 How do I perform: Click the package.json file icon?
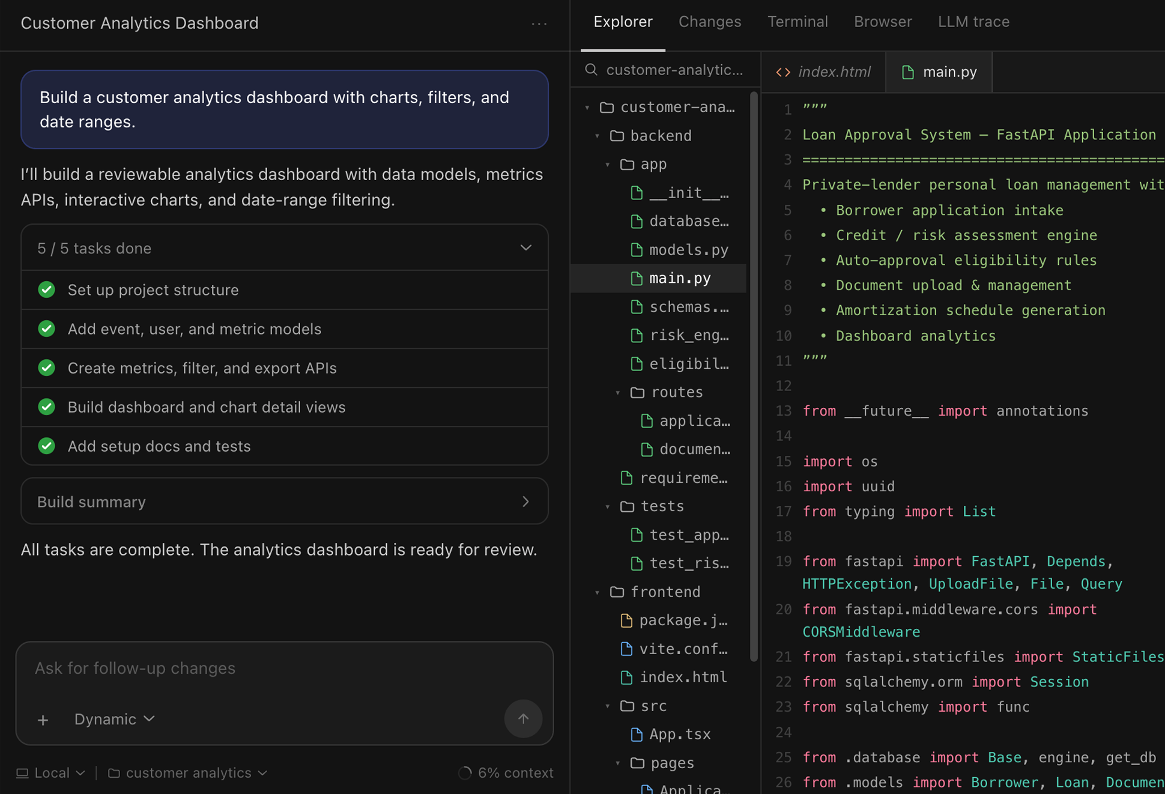pos(626,620)
